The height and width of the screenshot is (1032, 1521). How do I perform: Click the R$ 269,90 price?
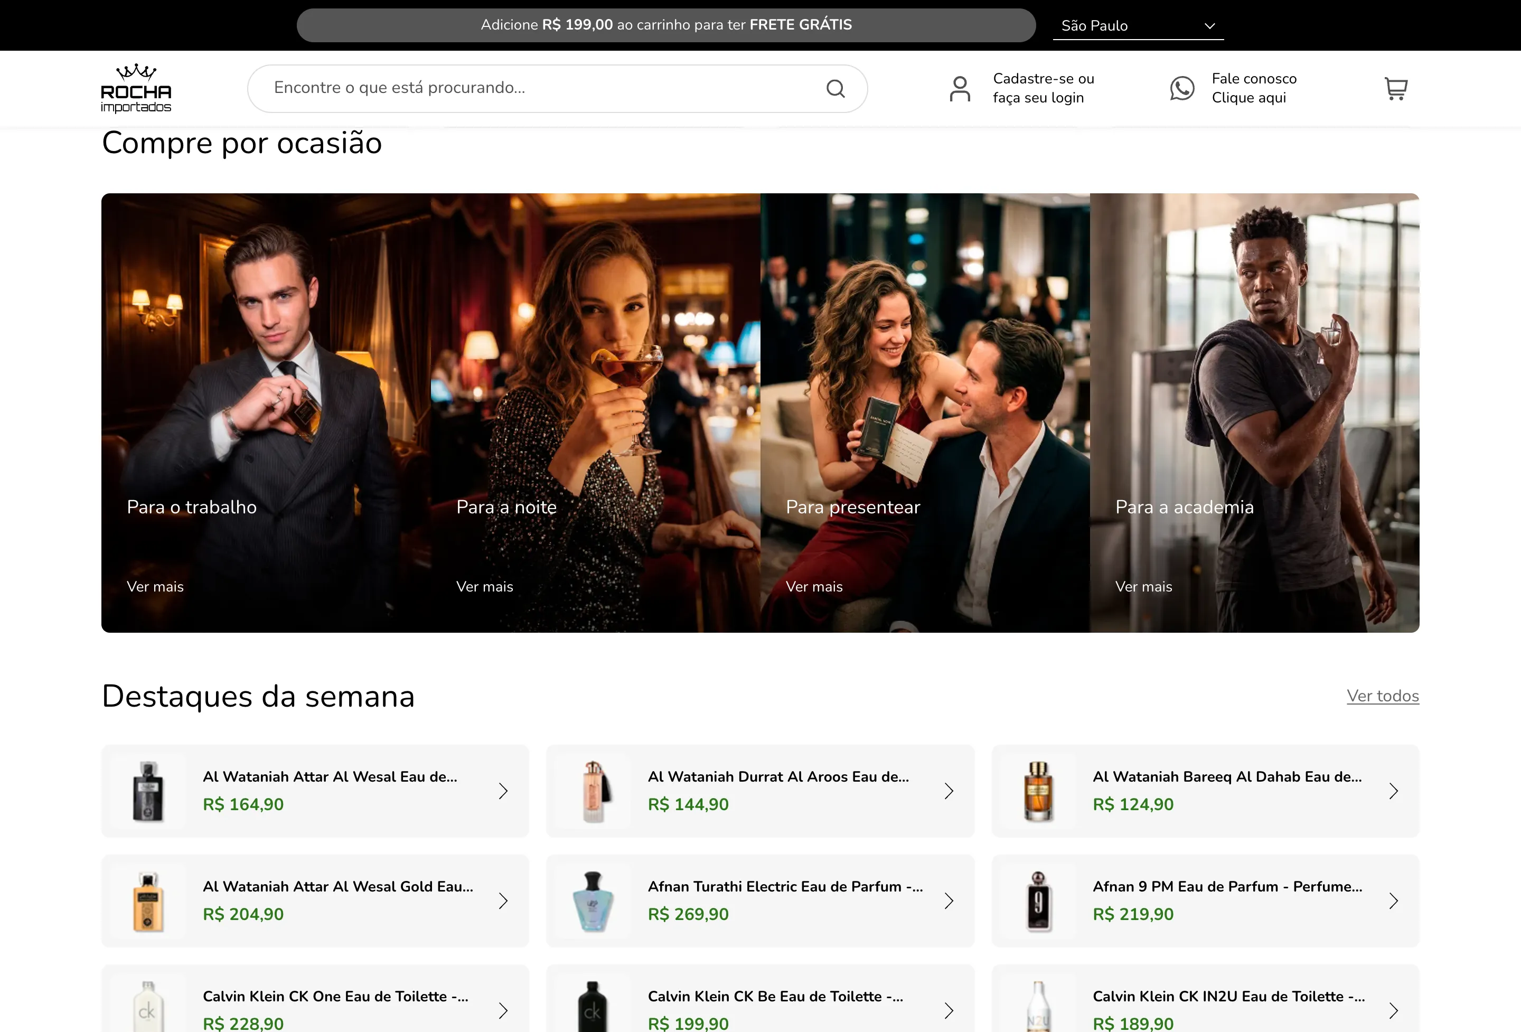688,914
